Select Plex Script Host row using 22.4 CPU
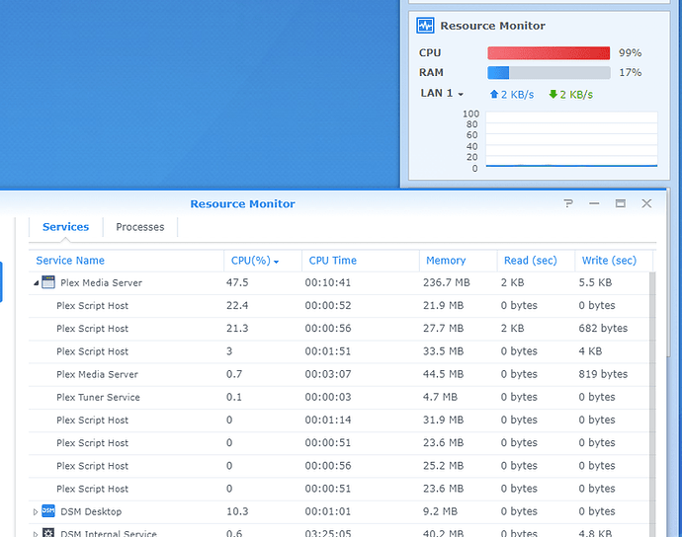Image resolution: width=682 pixels, height=537 pixels. point(339,305)
